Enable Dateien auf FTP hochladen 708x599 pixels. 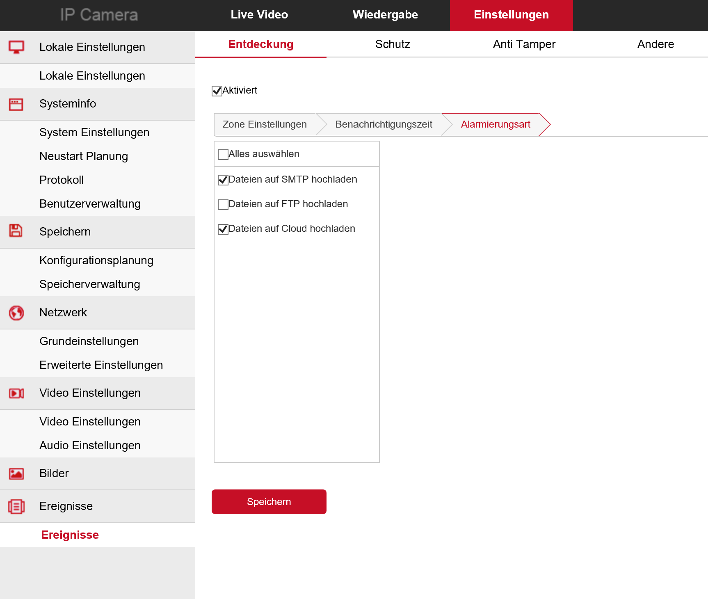(x=223, y=205)
